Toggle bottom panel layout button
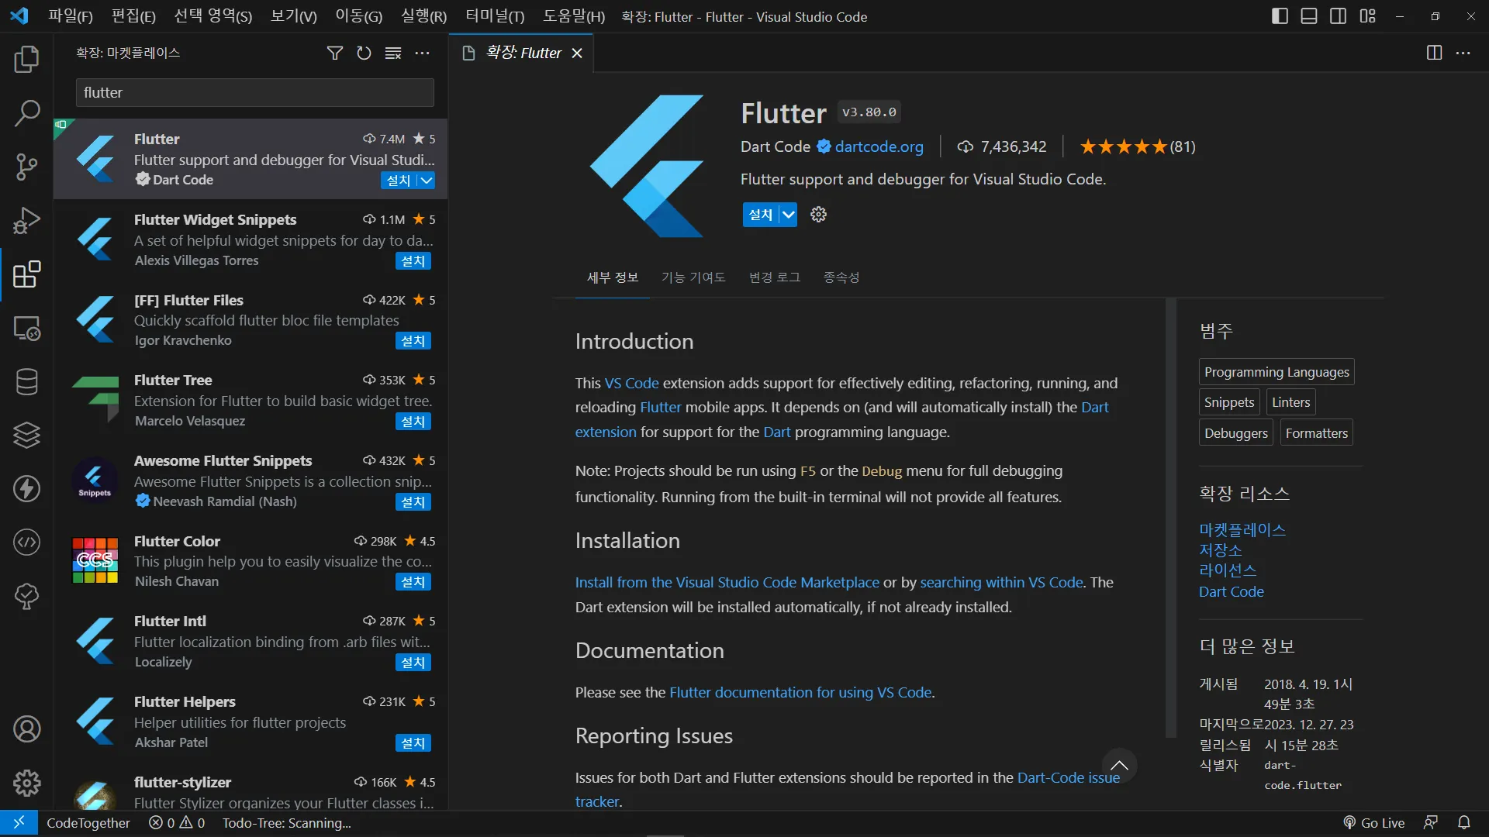The width and height of the screenshot is (1489, 837). (1309, 16)
